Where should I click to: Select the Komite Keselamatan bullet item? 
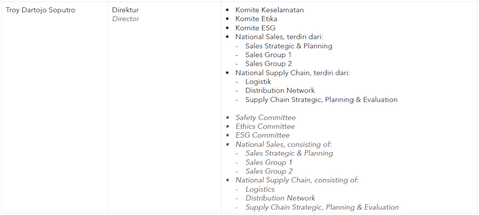pyautogui.click(x=269, y=10)
